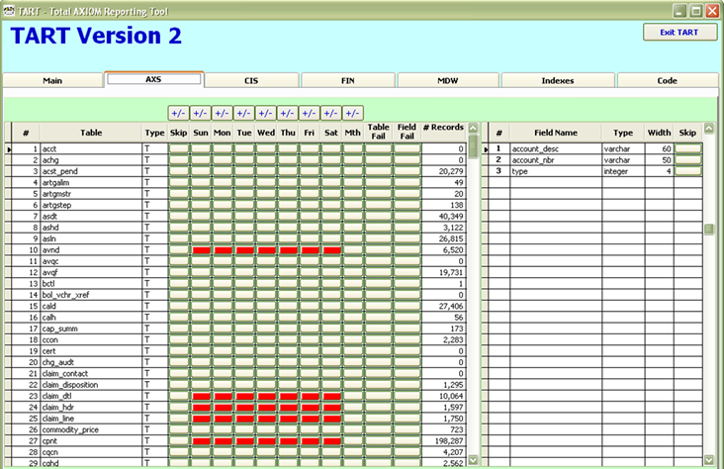Toggle the red Mon cell for claim_dtl
Viewport: 724px width, 469px height.
(x=223, y=396)
